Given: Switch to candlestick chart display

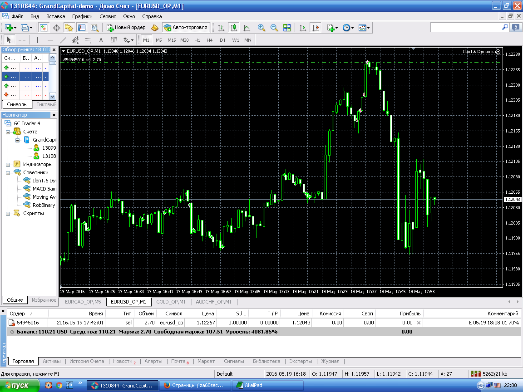Looking at the screenshot, I should click(x=234, y=28).
